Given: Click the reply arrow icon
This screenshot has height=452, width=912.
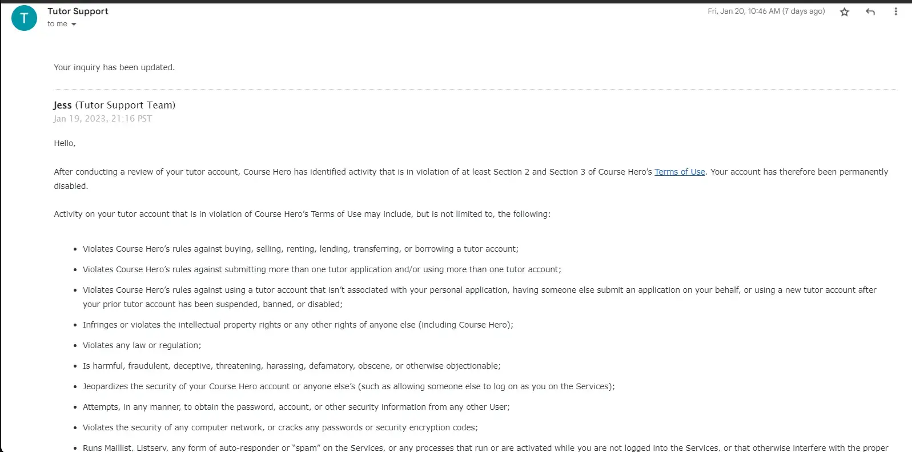Looking at the screenshot, I should pos(870,12).
